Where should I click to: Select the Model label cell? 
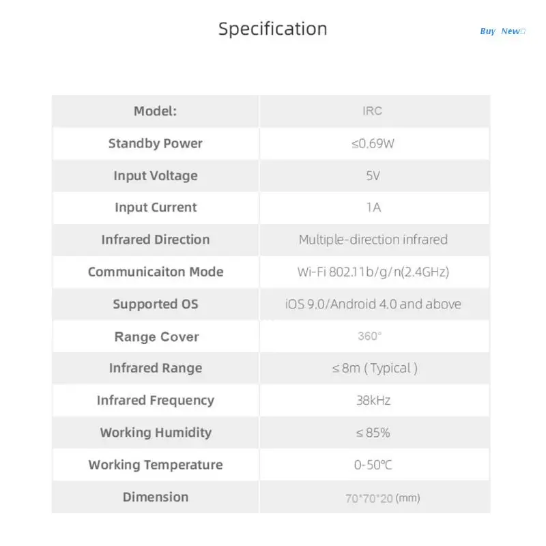tap(155, 111)
